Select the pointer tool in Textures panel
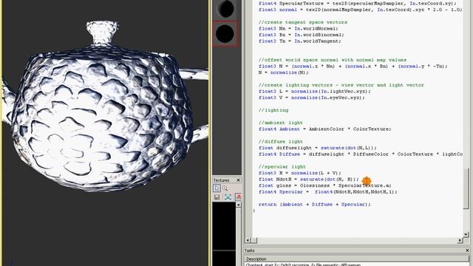Image resolution: width=473 pixels, height=266 pixels. (x=217, y=188)
